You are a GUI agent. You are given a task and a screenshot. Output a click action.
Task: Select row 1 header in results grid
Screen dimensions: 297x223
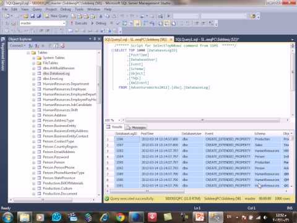(x=110, y=139)
